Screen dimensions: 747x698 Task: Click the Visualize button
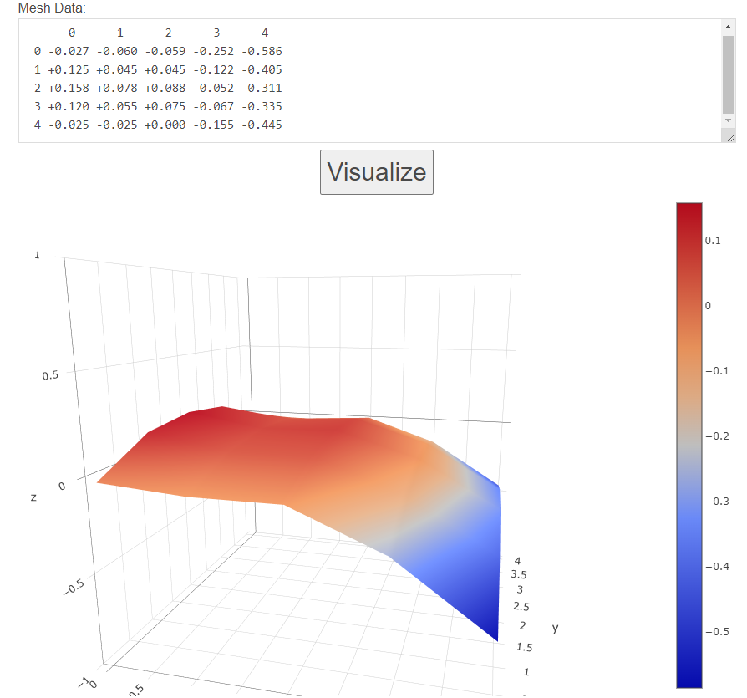click(x=376, y=172)
